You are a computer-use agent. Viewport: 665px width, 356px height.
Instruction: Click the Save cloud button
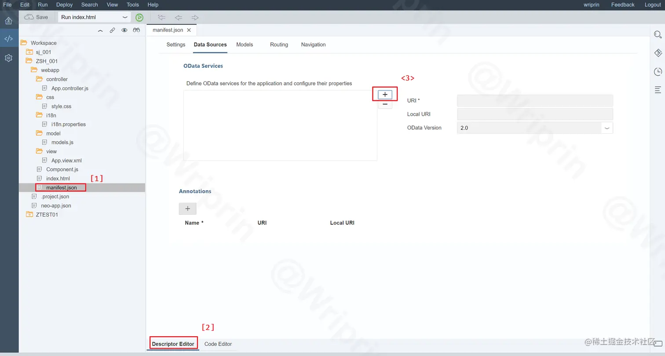tap(36, 17)
